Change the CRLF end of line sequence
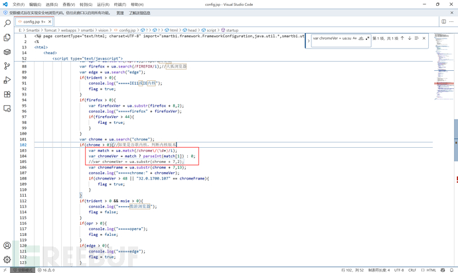The width and height of the screenshot is (458, 273). tap(412, 270)
